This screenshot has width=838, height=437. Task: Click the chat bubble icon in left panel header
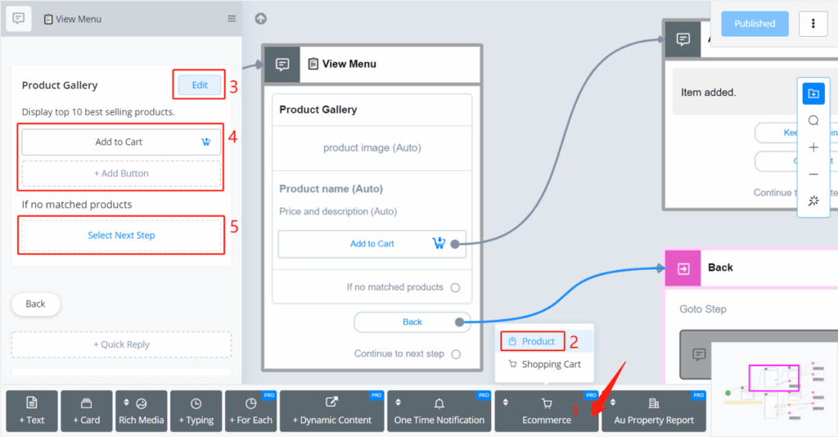point(19,19)
